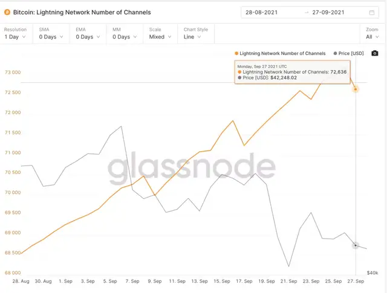Open the Zoom All dropdown
This screenshot has height=293, width=387.
(x=372, y=34)
